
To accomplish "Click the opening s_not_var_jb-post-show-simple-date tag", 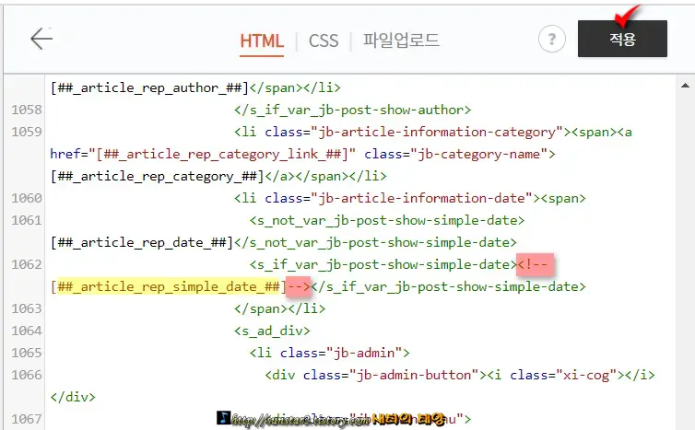I will [x=387, y=221].
